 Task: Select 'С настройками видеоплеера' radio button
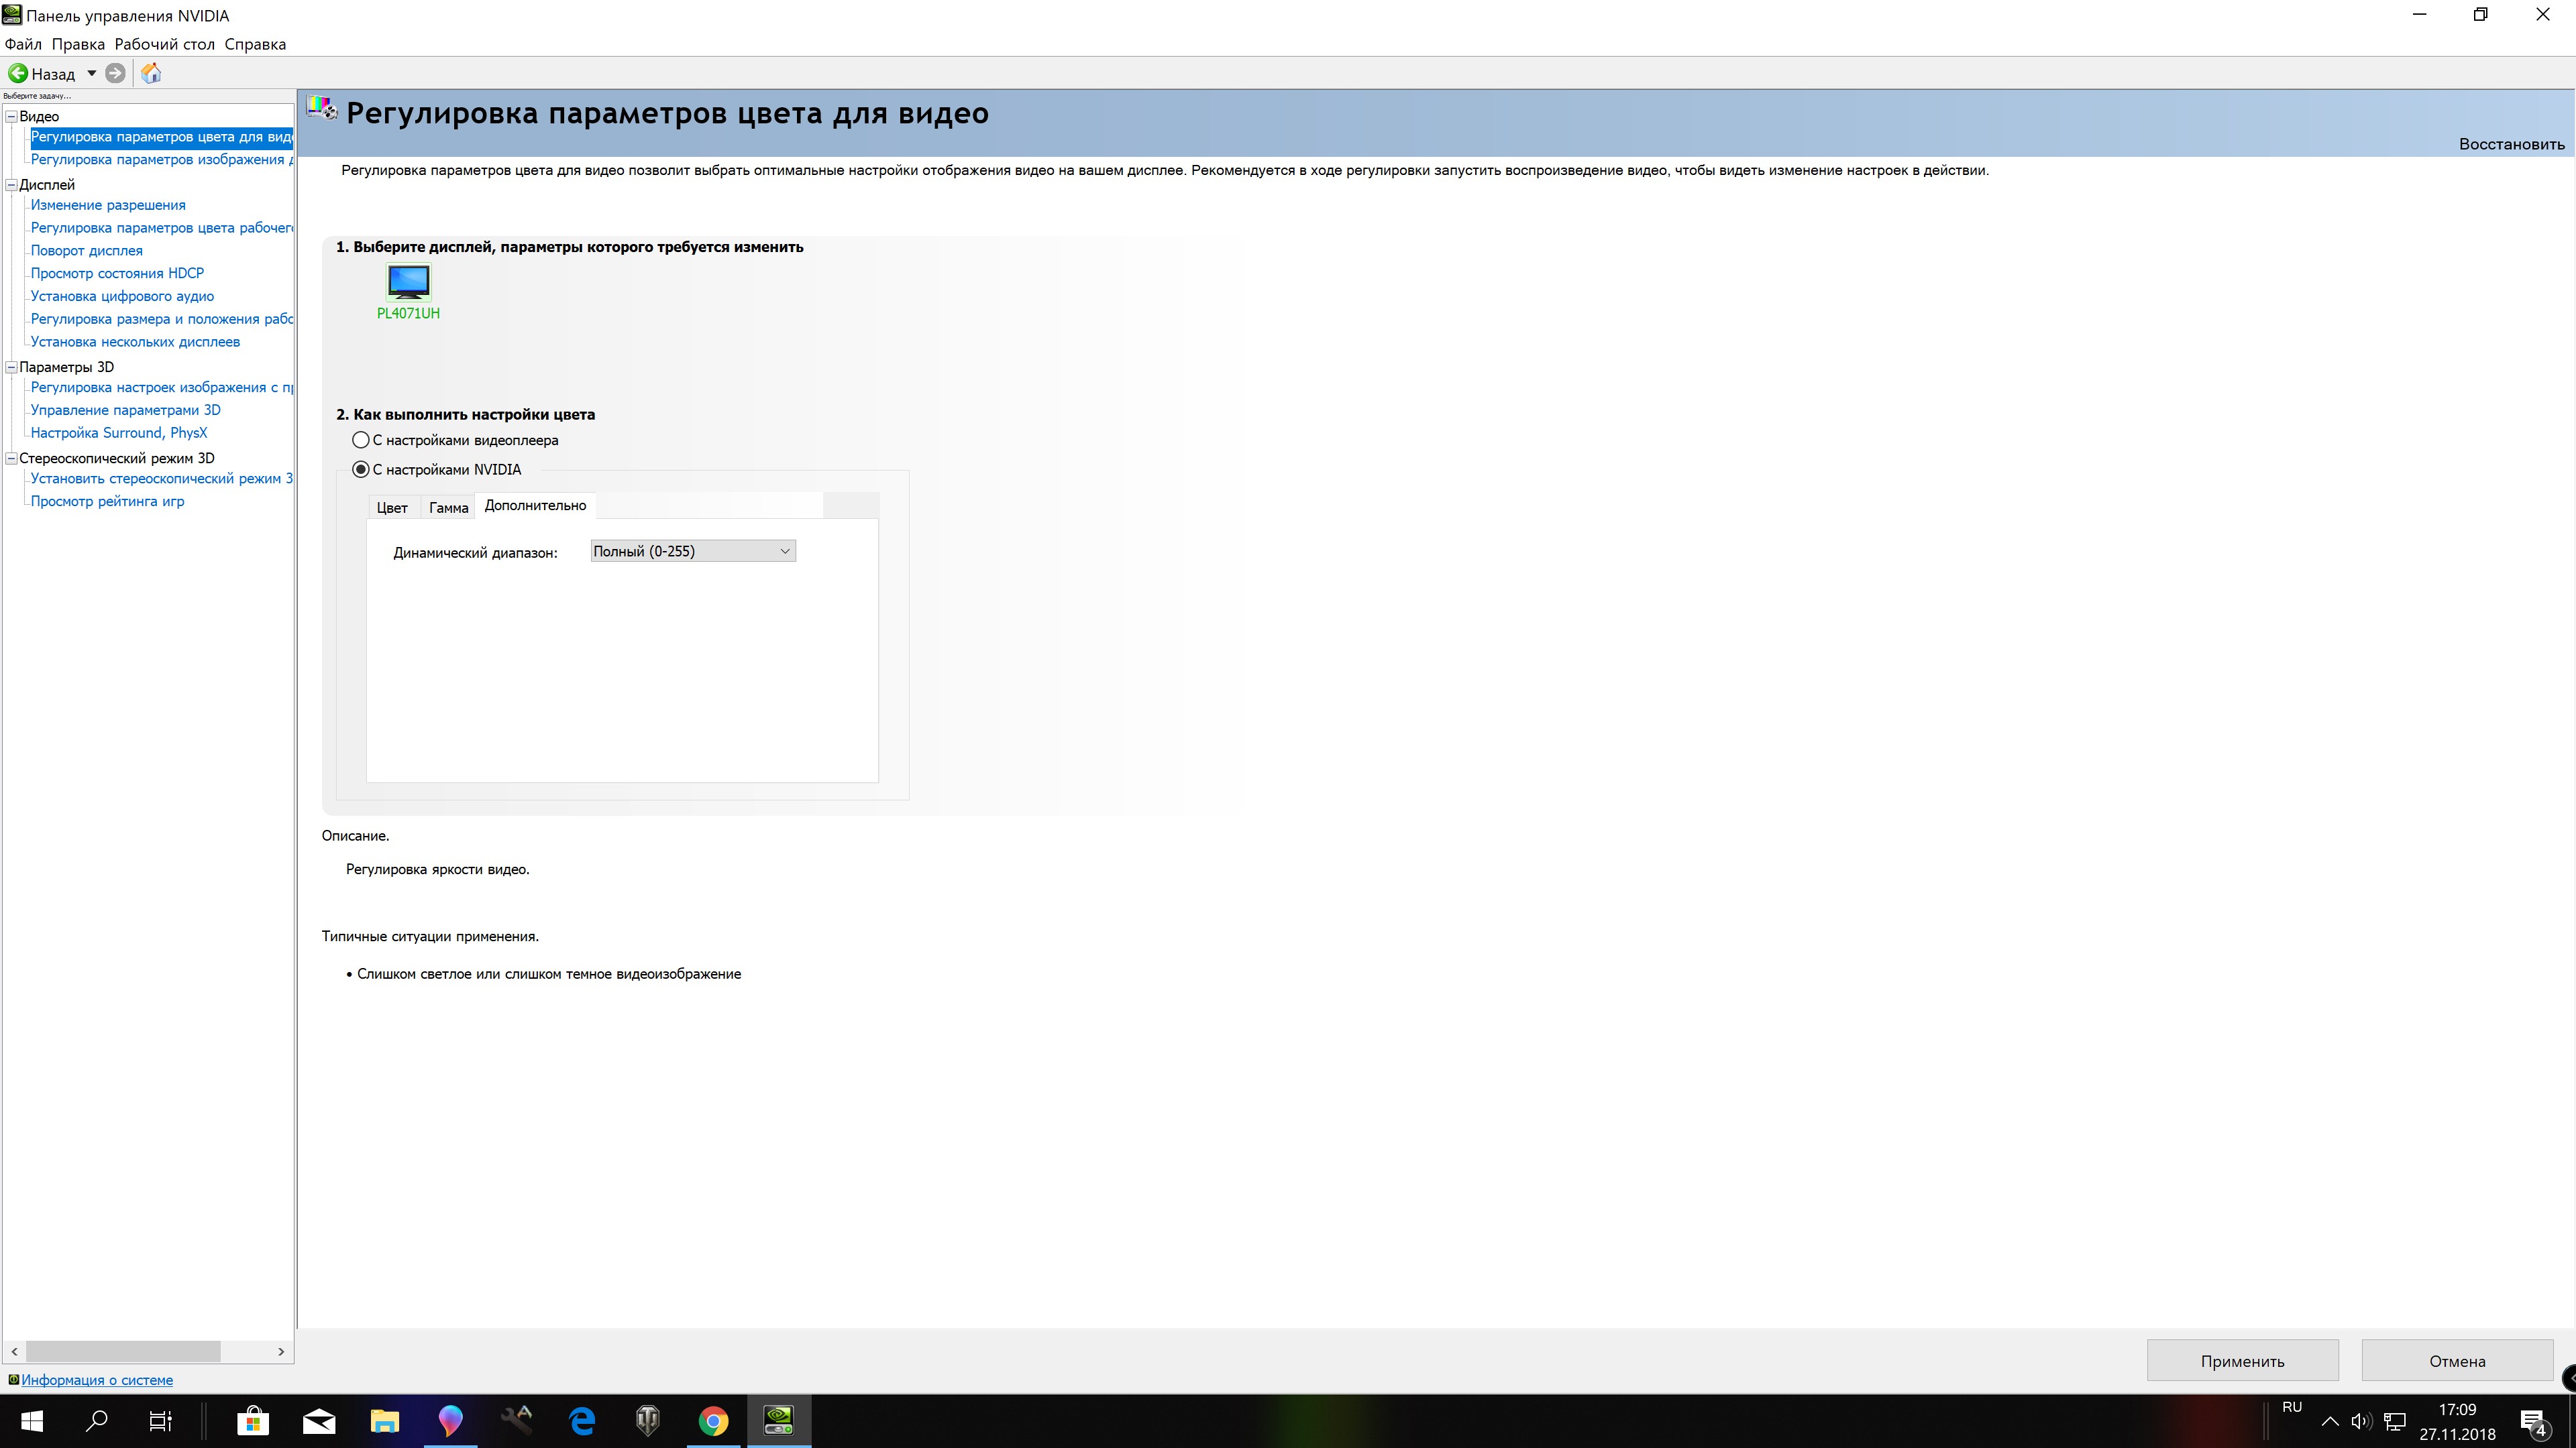point(361,440)
